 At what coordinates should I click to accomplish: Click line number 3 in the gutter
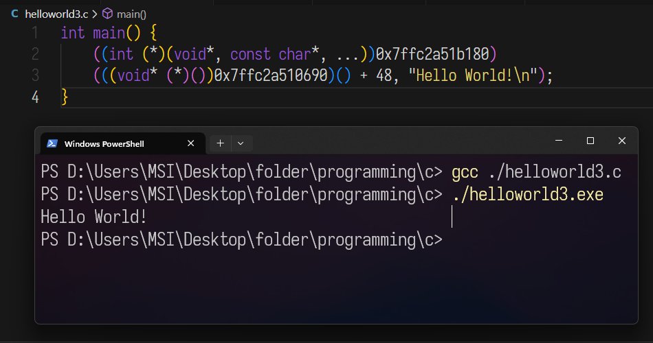click(35, 75)
